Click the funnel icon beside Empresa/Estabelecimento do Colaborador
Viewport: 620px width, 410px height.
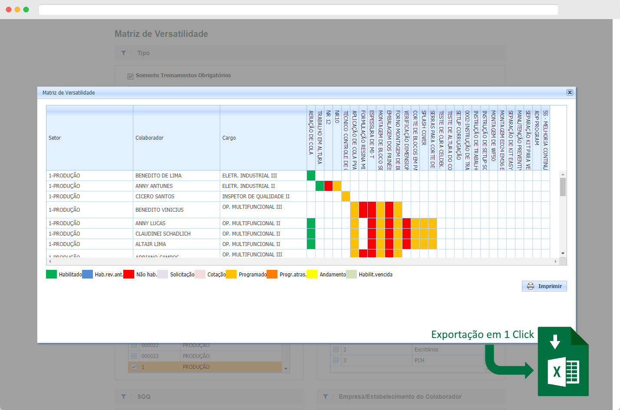click(326, 396)
